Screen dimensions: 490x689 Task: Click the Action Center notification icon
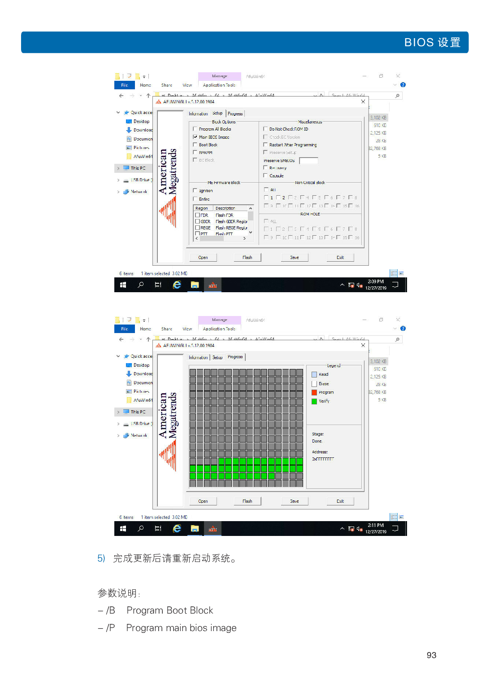[395, 285]
